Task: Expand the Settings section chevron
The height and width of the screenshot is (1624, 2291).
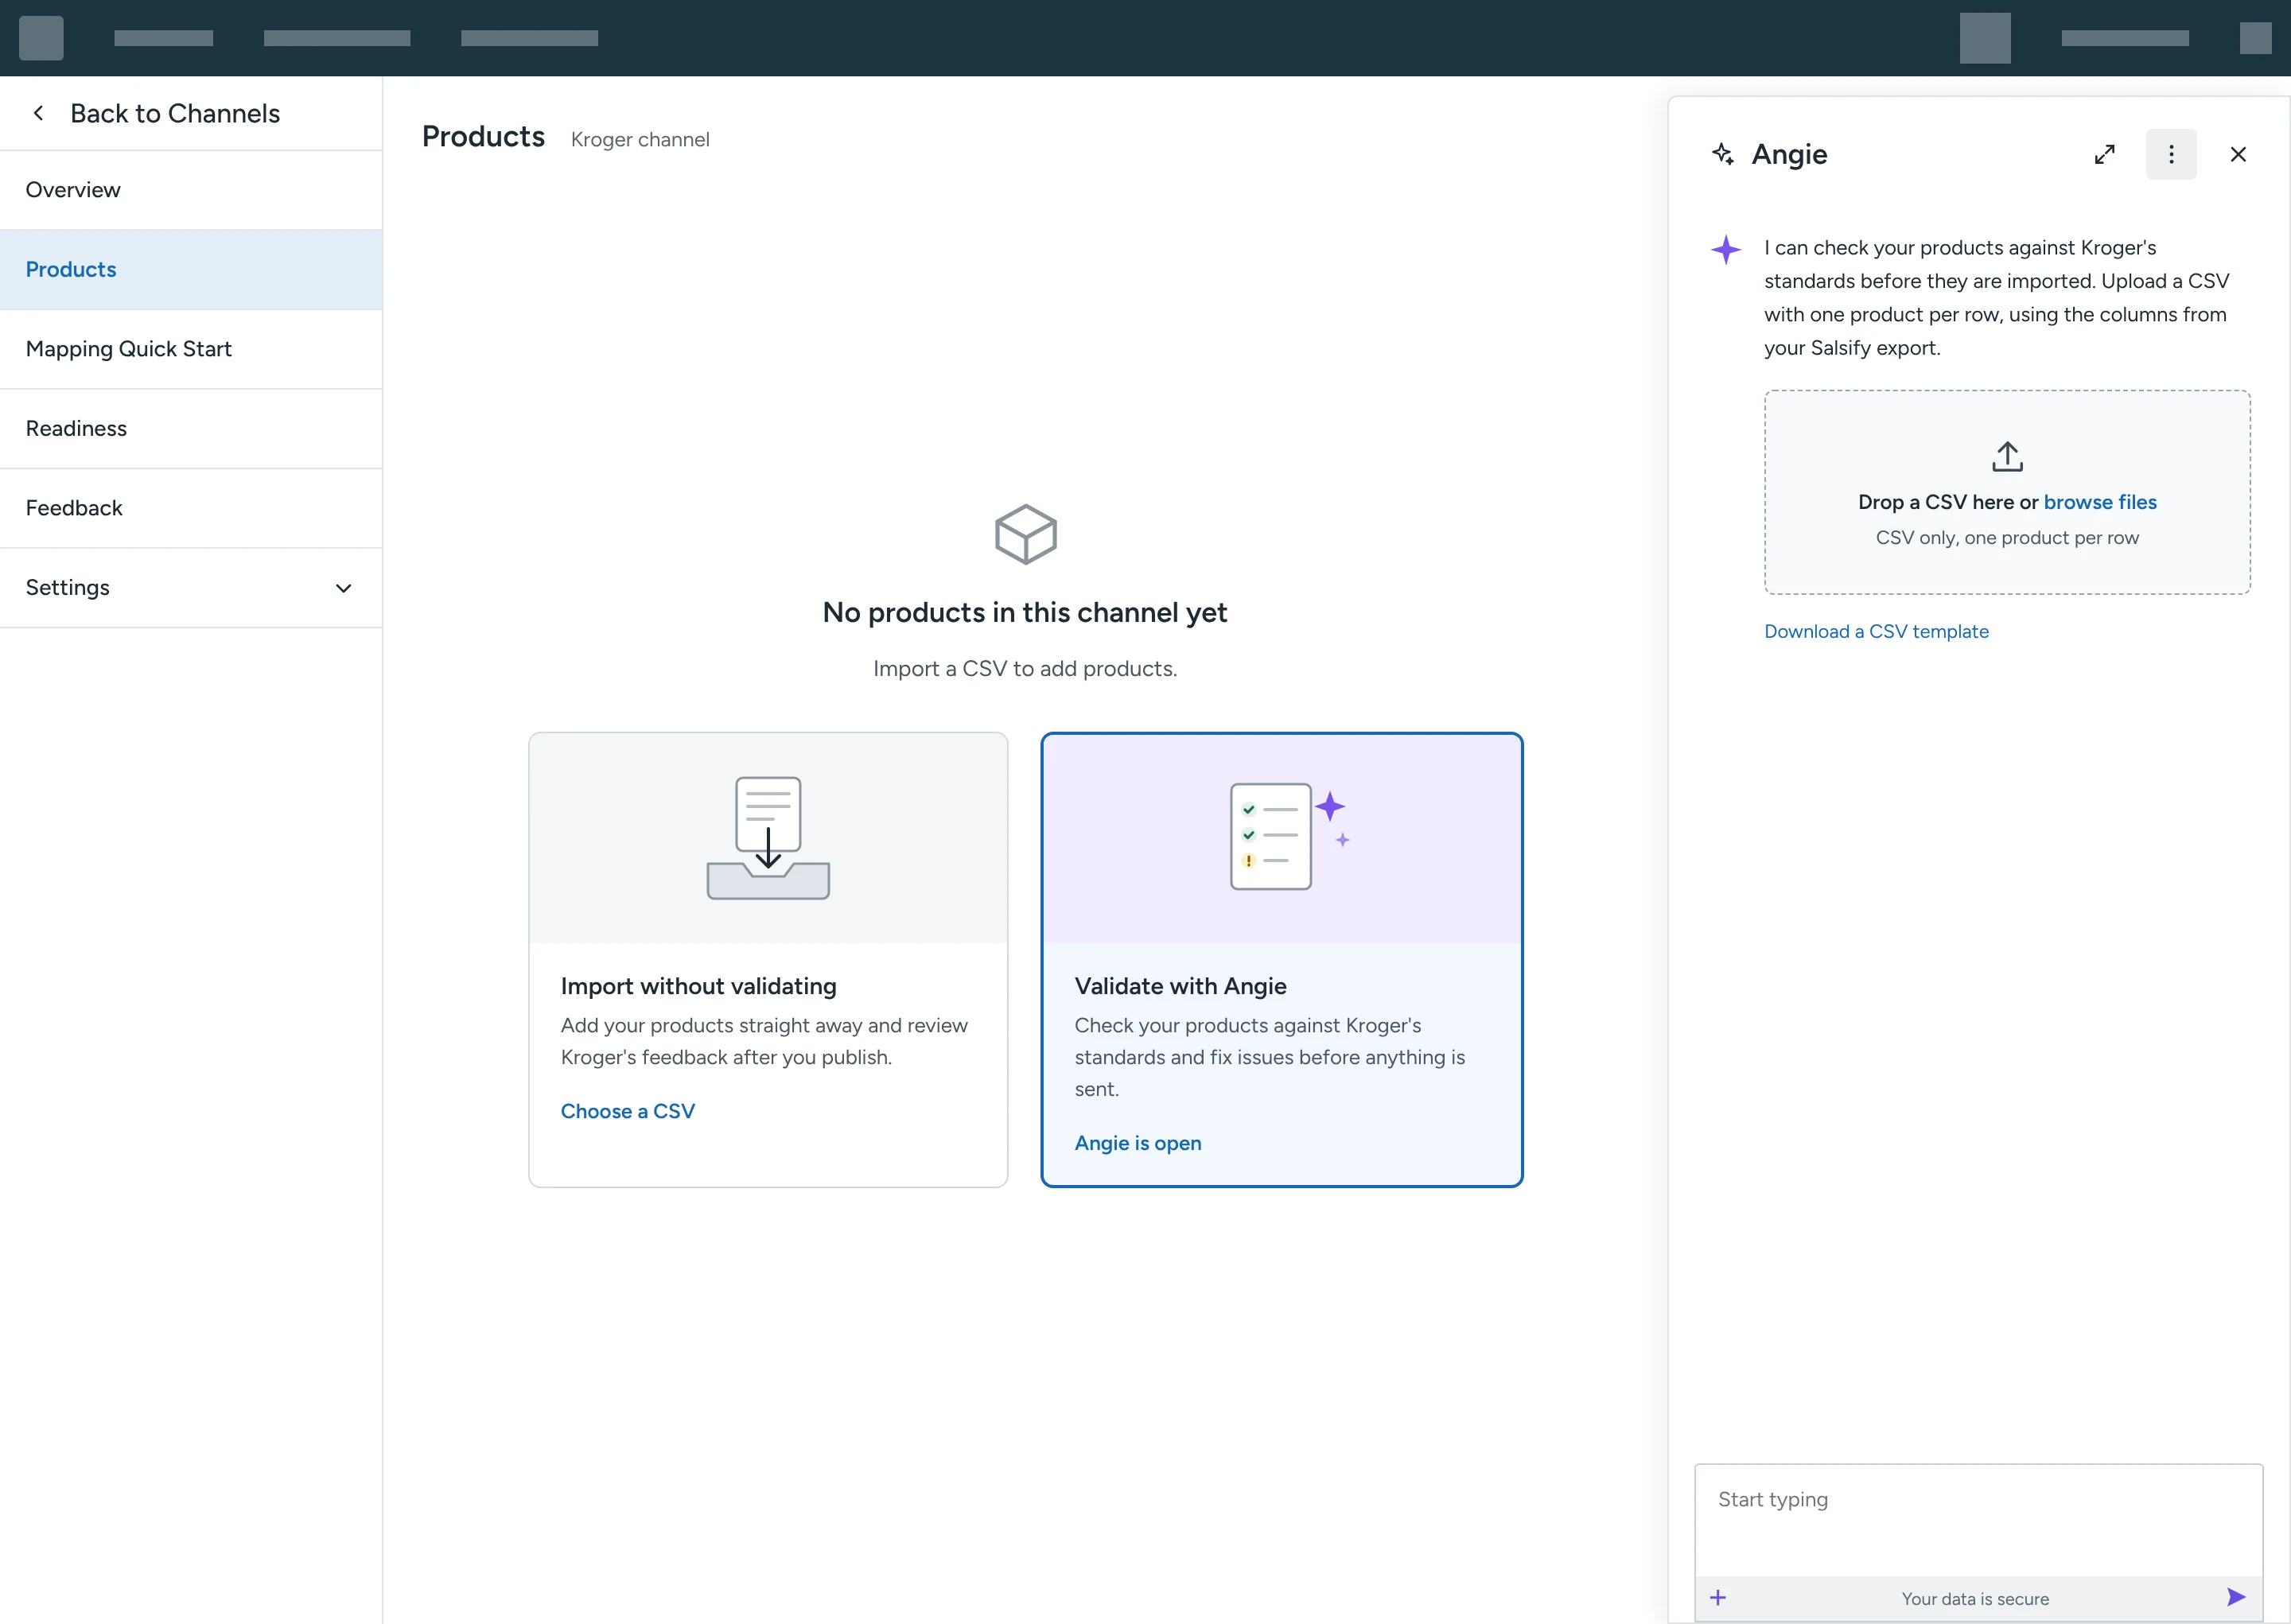Action: 343,588
